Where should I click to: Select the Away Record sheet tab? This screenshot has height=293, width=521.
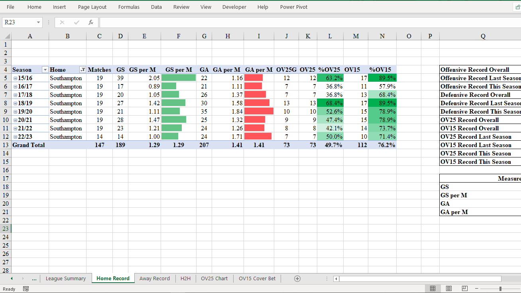pos(155,278)
